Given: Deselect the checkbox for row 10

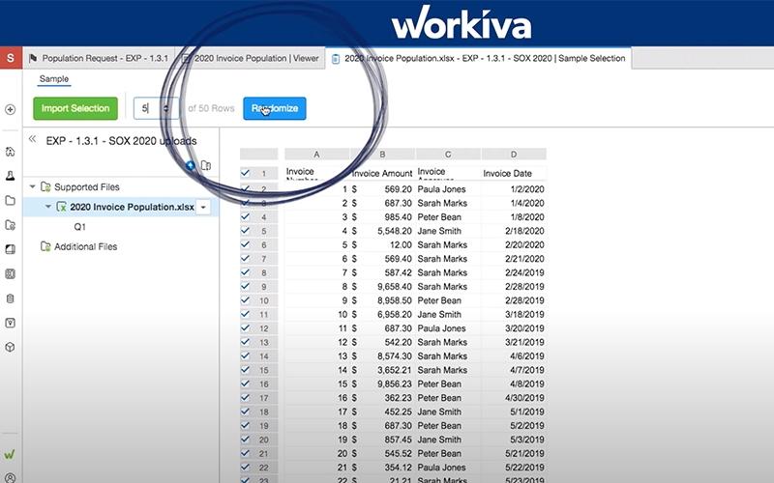Looking at the screenshot, I should pos(246,299).
